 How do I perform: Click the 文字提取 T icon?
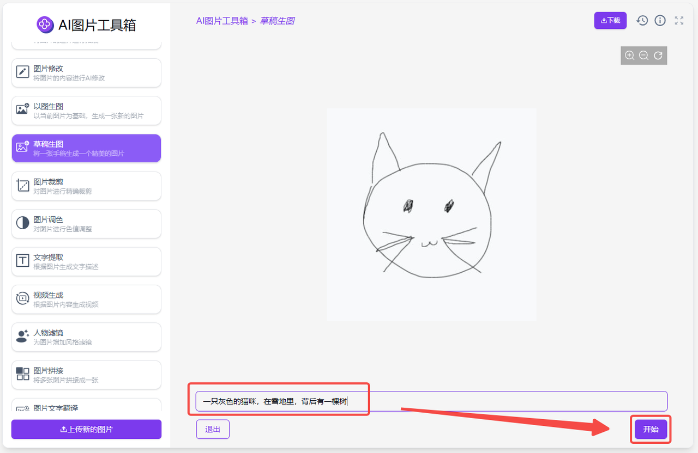click(22, 261)
